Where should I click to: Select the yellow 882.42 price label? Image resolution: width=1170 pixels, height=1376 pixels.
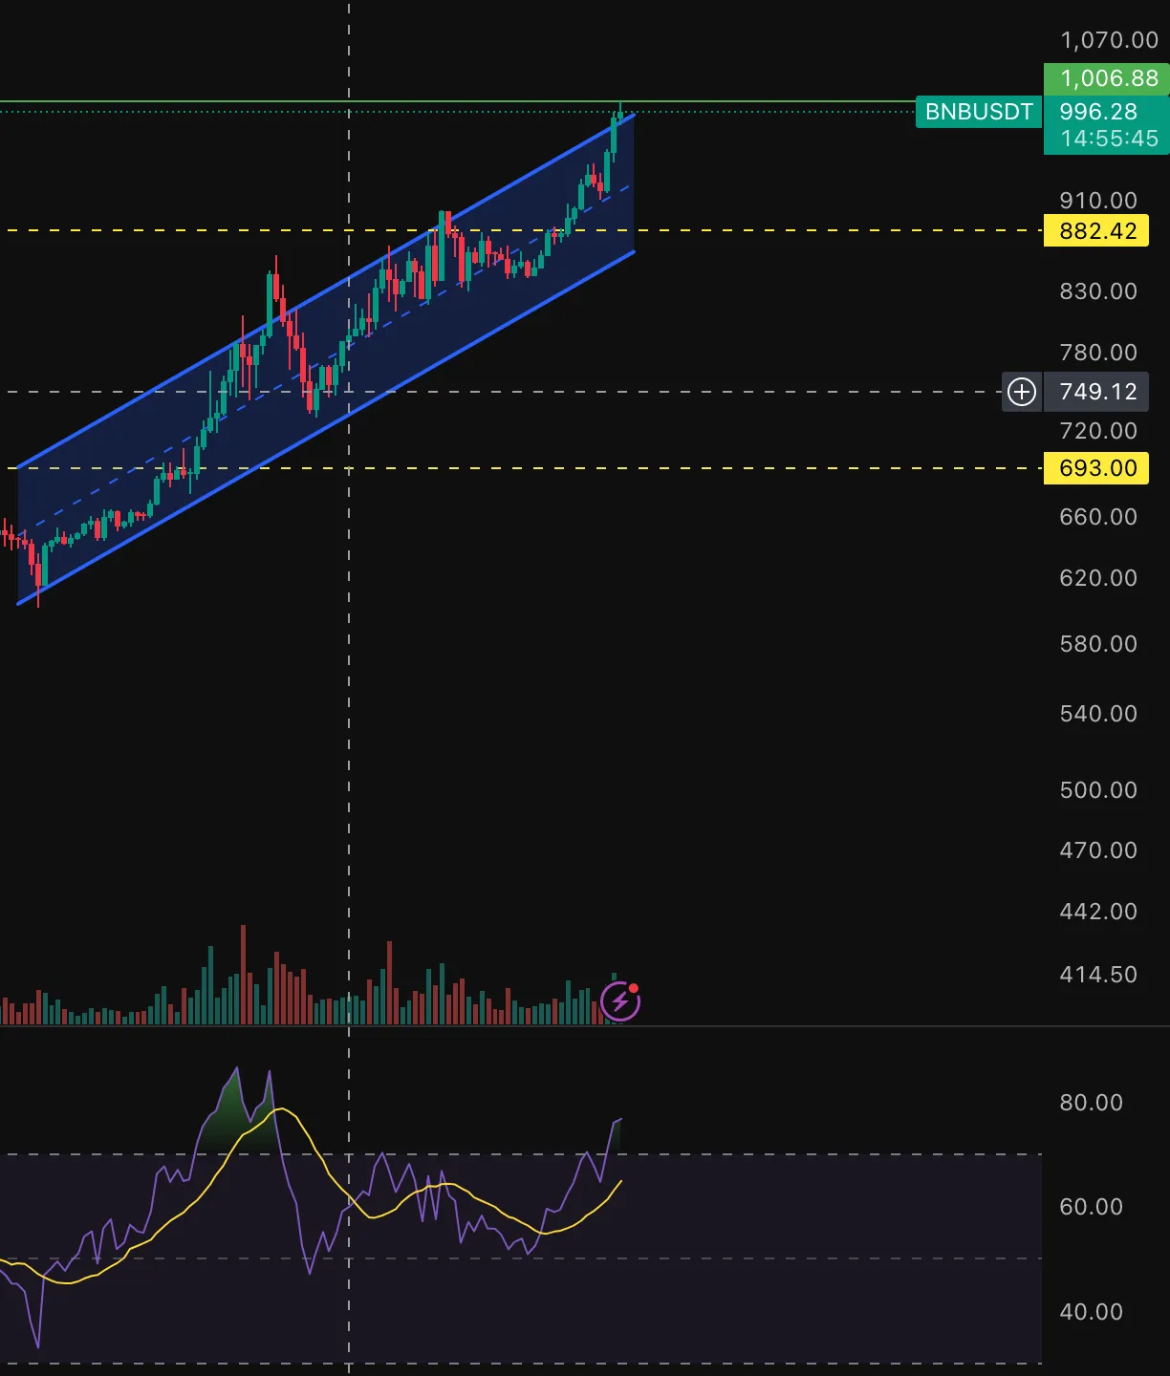[1096, 231]
